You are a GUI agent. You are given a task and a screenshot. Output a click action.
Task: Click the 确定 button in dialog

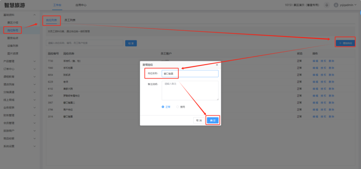pyautogui.click(x=212, y=120)
